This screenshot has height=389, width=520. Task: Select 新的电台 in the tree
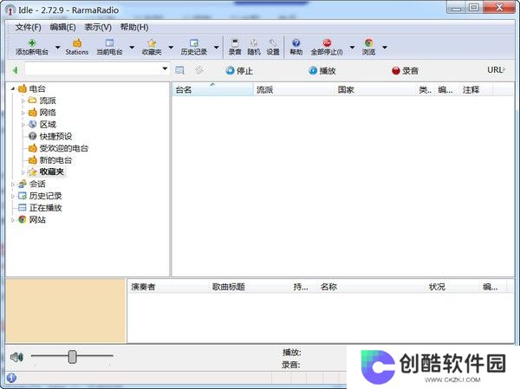pos(55,160)
